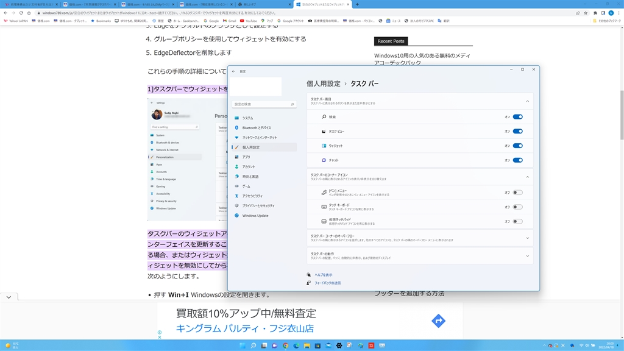Disable the チャット taskbar toggle
Image resolution: width=624 pixels, height=351 pixels.
pos(517,160)
